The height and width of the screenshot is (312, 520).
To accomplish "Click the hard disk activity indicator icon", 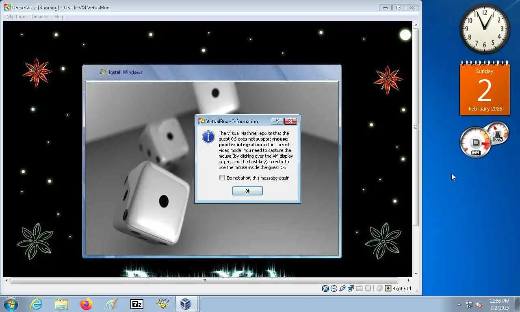I will [325, 288].
